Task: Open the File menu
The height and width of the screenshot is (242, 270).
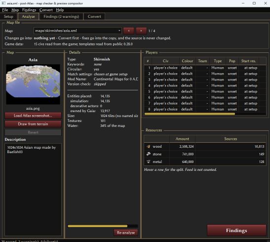Action: [x=5, y=10]
